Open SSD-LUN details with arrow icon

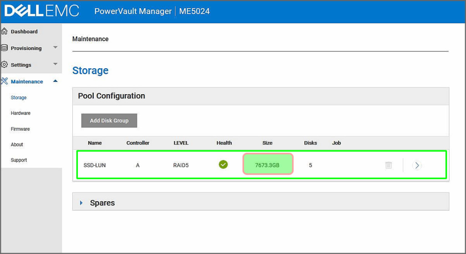[417, 165]
